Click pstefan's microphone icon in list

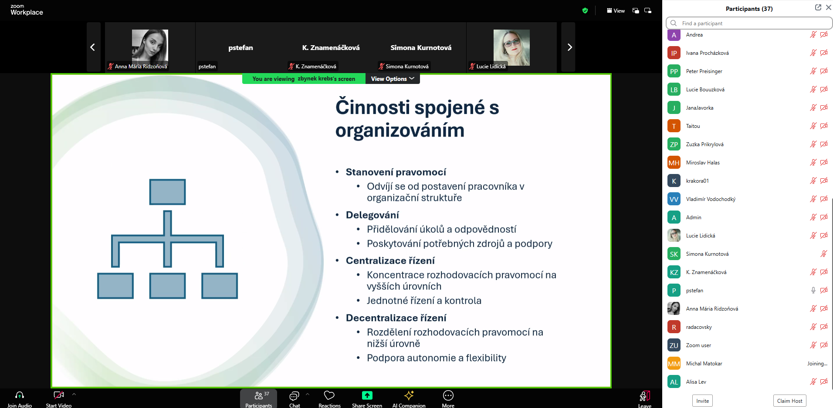(813, 290)
